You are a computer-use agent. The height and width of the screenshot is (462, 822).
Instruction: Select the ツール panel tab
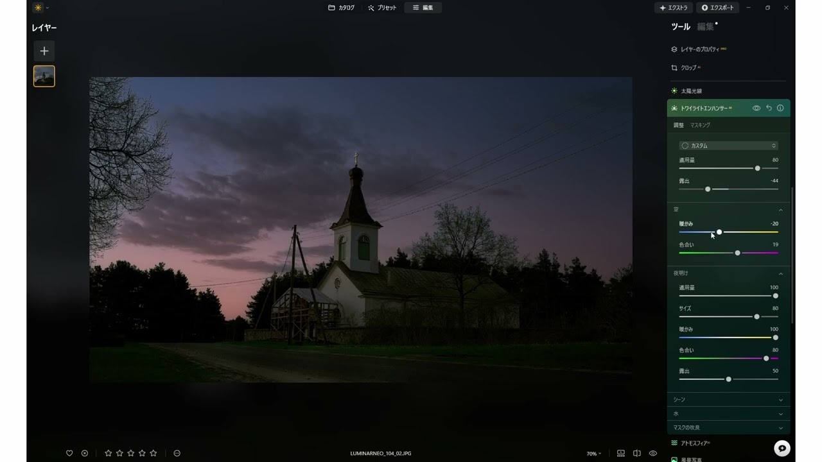tap(681, 26)
